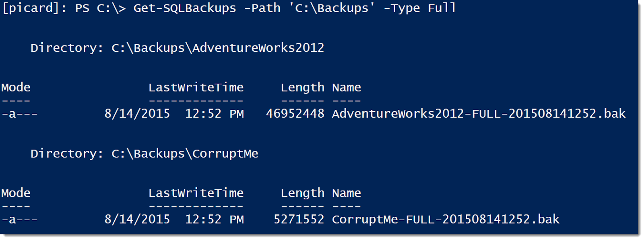Select the -Path parameter in the command

tap(262, 8)
